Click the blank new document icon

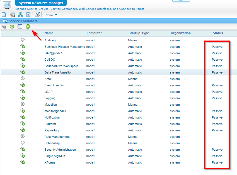pyautogui.click(x=4, y=15)
